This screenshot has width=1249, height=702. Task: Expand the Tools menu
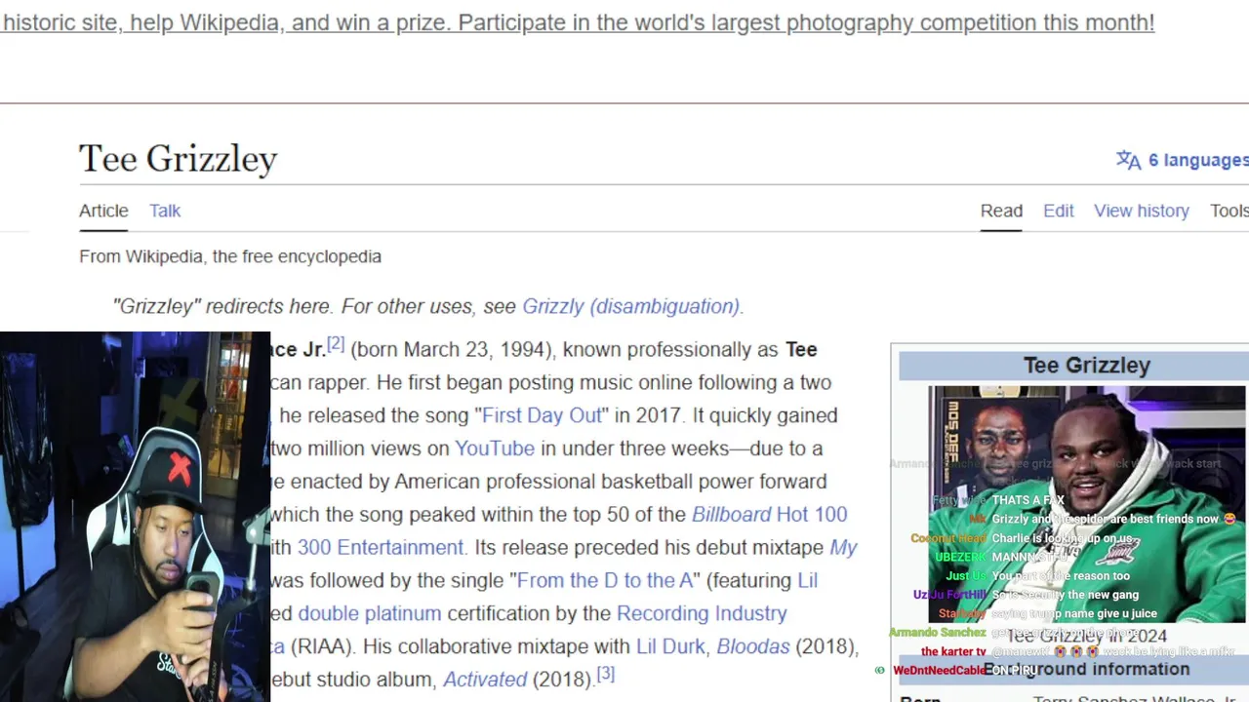pos(1229,211)
